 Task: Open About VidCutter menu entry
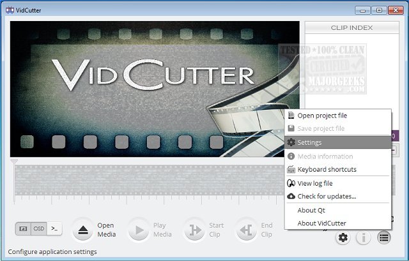pos(338,223)
